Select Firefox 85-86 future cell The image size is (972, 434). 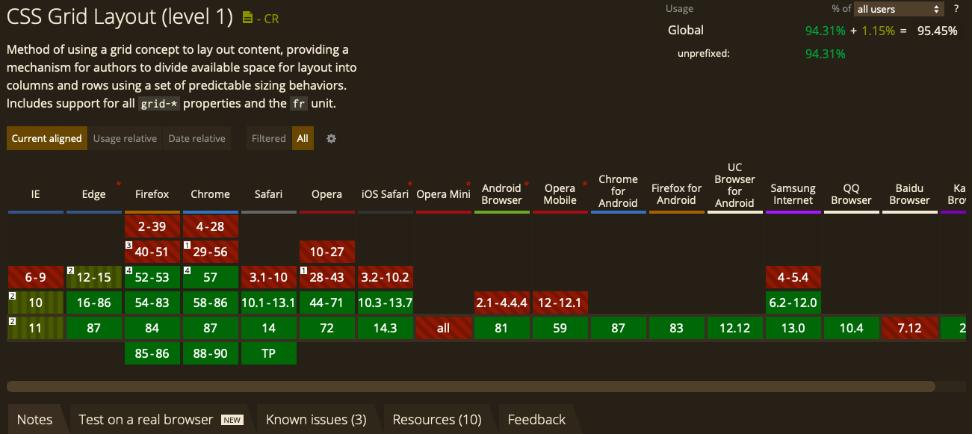pyautogui.click(x=152, y=353)
